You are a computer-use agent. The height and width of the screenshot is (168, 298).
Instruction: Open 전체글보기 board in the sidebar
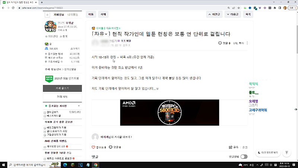pos(53,112)
